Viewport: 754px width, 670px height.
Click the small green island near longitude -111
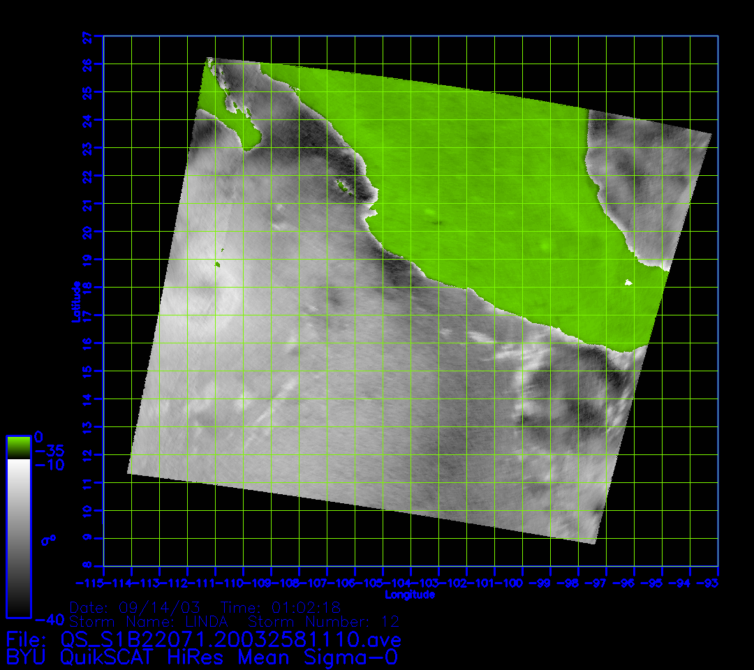coord(217,264)
